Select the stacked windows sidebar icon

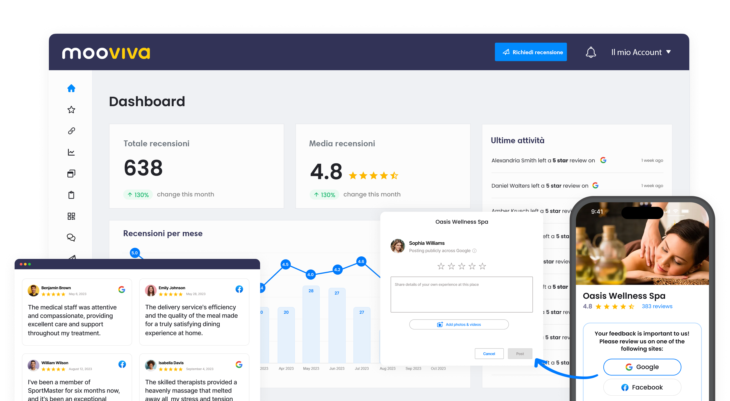click(x=71, y=174)
